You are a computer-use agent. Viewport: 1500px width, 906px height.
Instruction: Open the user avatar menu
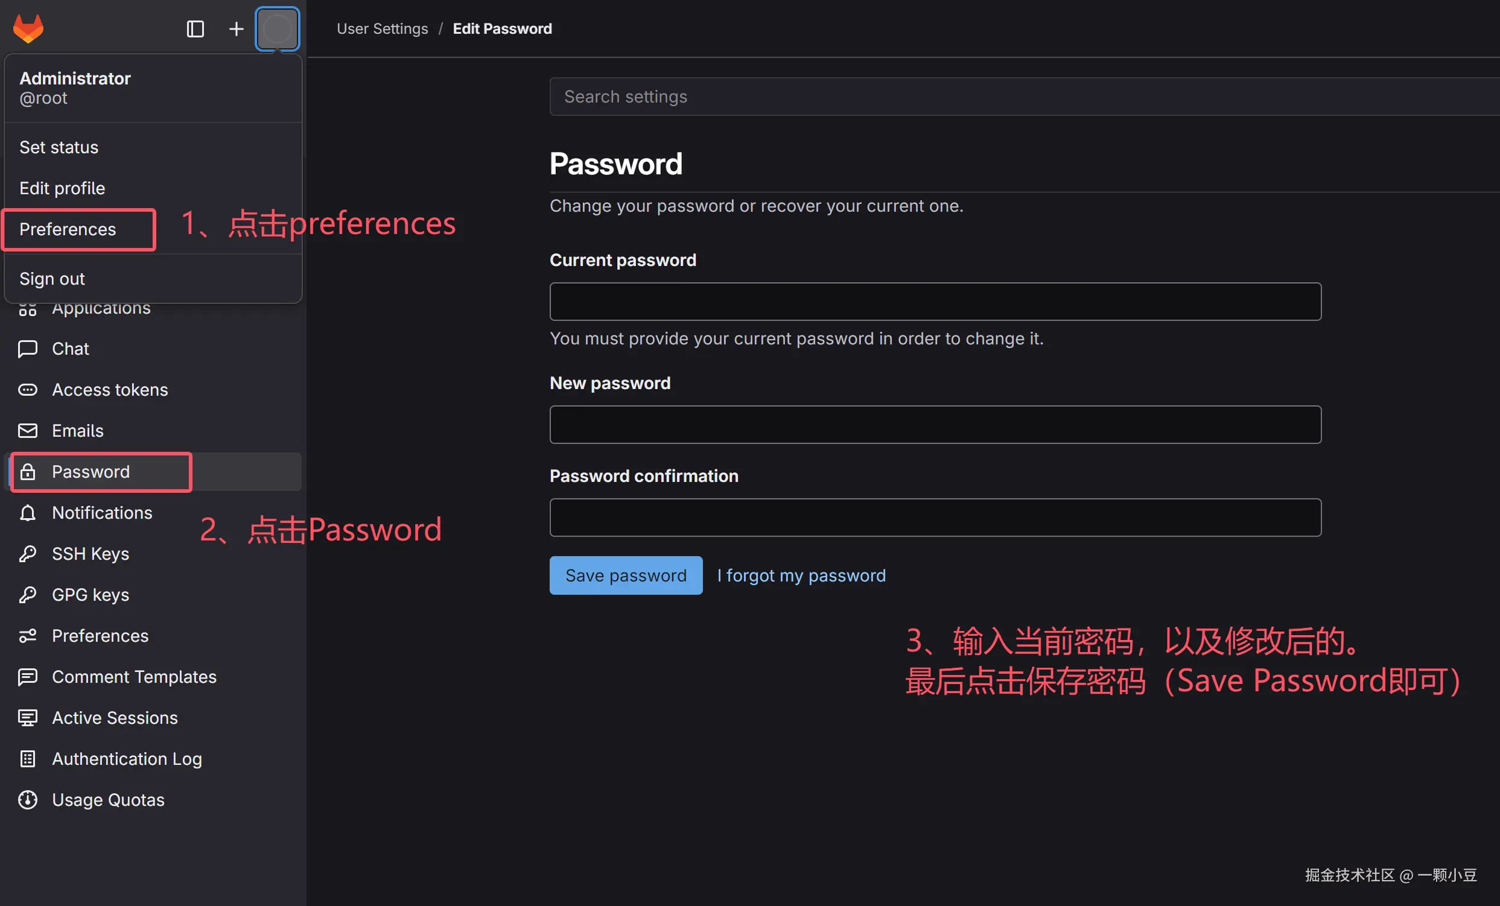277,28
